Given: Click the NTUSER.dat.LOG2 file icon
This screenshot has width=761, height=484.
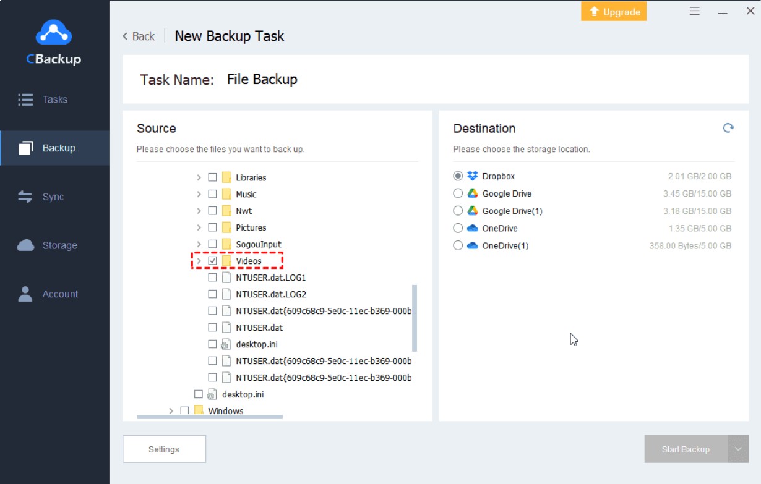Looking at the screenshot, I should [x=226, y=294].
